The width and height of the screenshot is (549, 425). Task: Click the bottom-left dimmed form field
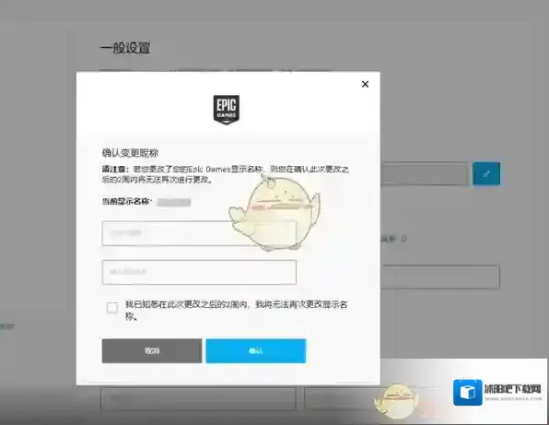point(199,398)
